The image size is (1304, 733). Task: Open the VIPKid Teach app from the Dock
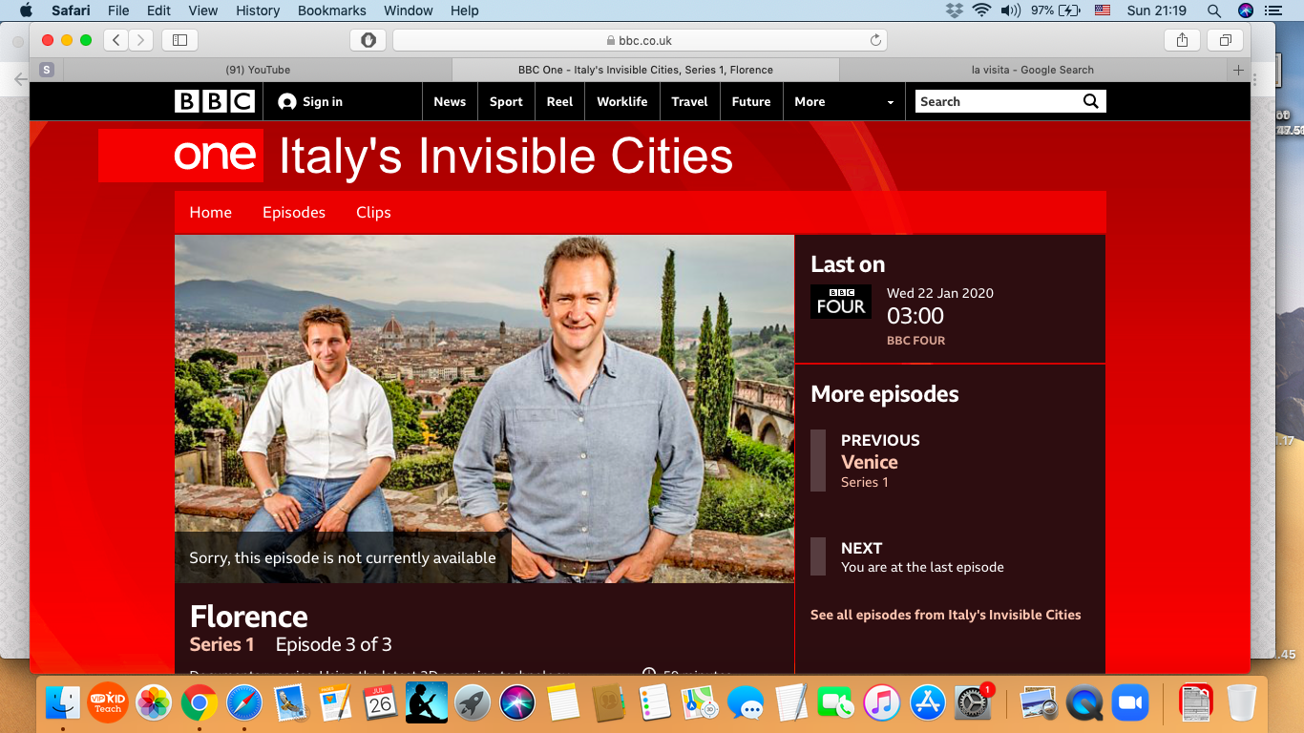[108, 704]
